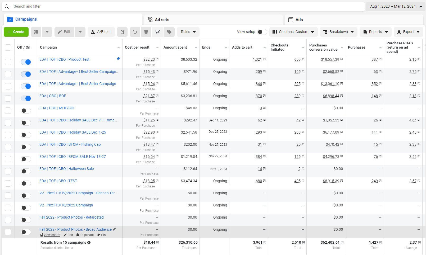Expand the Breakdown dropdown
The image size is (426, 255).
(338, 32)
